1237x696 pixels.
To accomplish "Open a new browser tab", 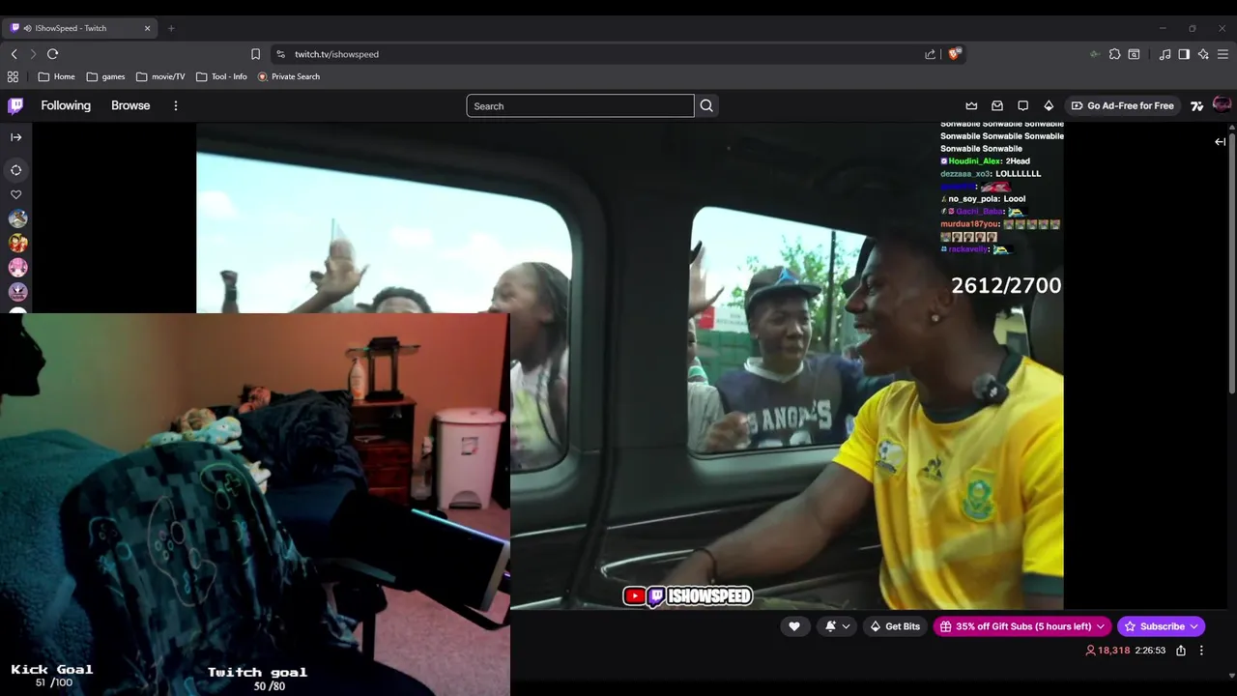I will (171, 28).
